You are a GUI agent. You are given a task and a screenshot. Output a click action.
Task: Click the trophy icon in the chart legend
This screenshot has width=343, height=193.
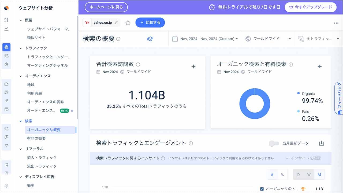(x=303, y=189)
